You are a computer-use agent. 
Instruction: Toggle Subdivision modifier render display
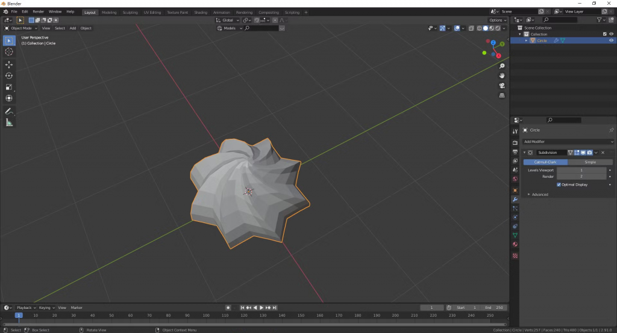589,152
